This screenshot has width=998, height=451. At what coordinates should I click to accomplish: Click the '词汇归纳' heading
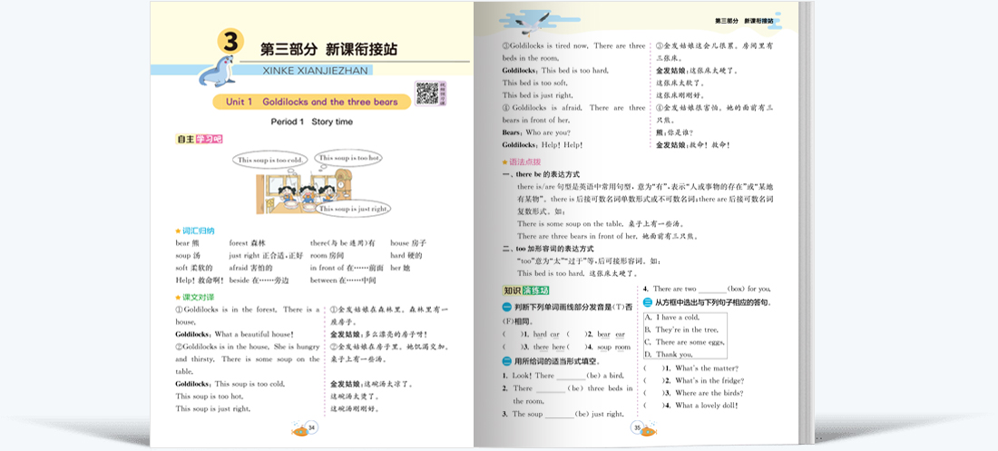click(x=198, y=231)
